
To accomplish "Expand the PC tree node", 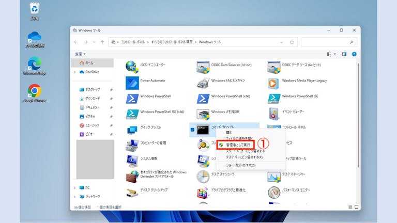I will [x=74, y=188].
